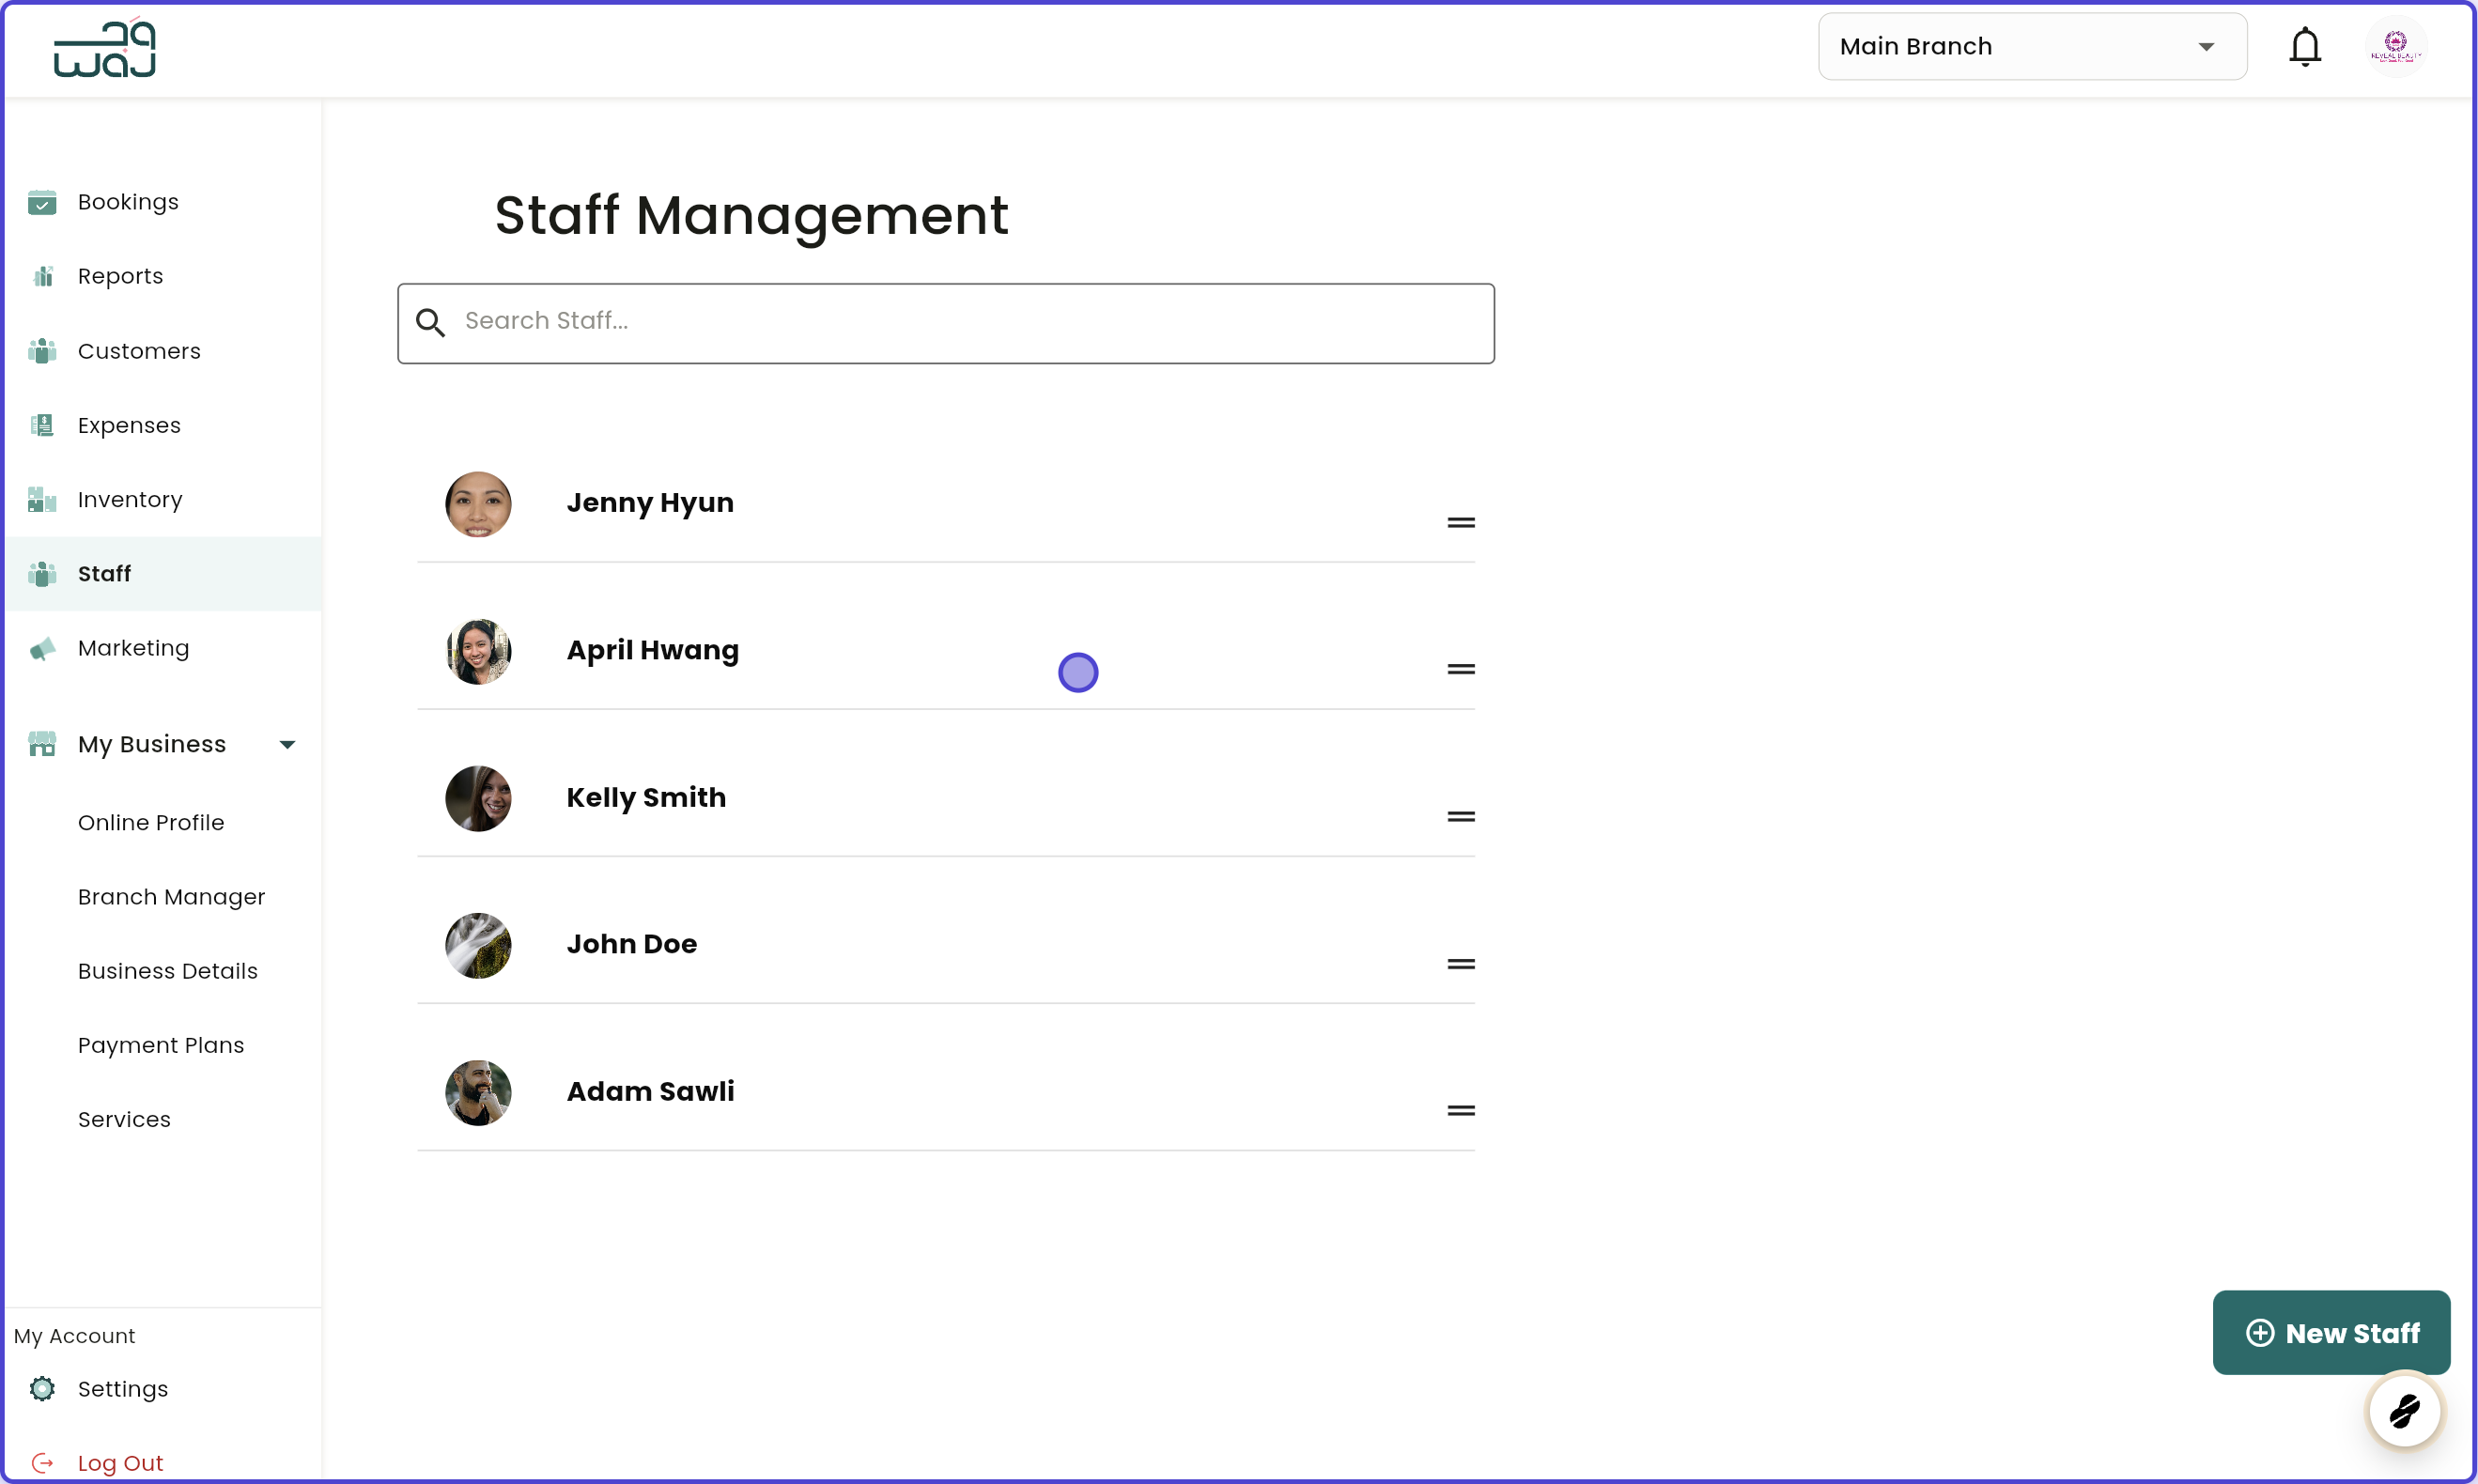Open Inventory using its sidebar icon
Image resolution: width=2478 pixels, height=1484 pixels.
coord(42,499)
